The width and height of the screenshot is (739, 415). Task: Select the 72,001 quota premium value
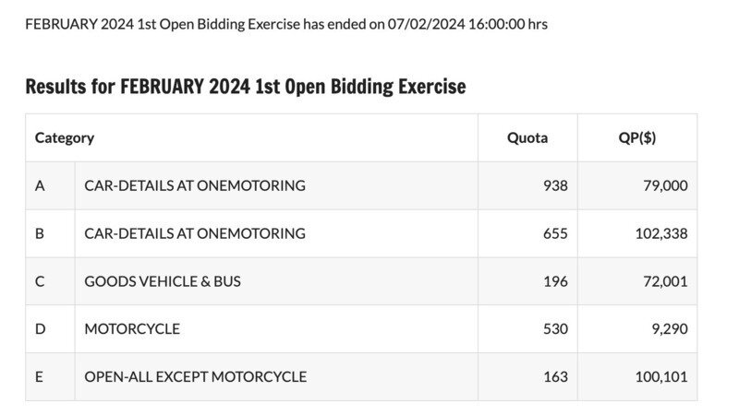[665, 281]
